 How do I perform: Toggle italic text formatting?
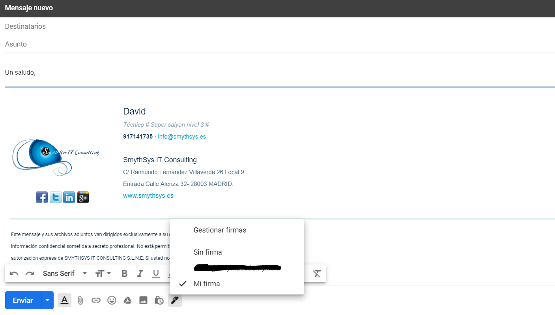[x=140, y=274]
